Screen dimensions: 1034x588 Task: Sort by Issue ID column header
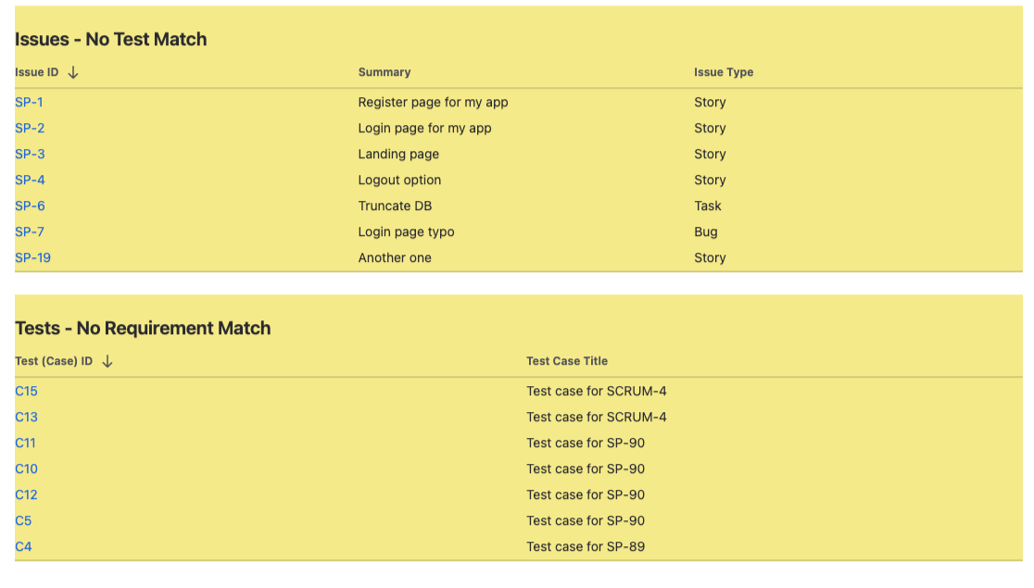(37, 72)
